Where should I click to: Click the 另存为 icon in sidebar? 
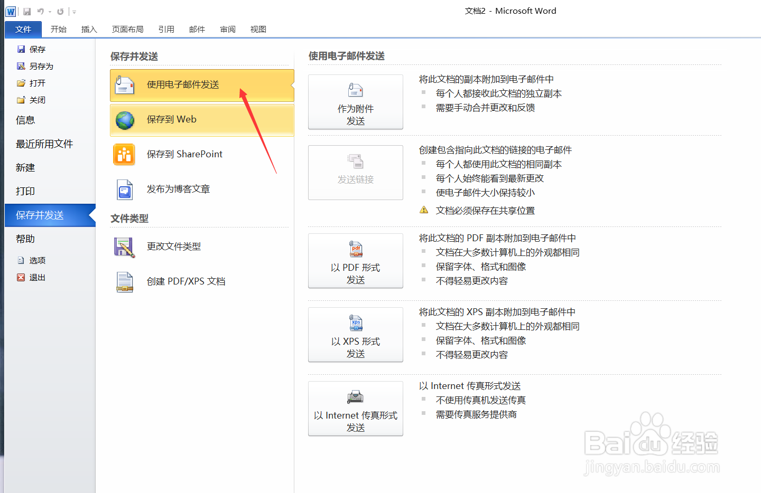point(21,66)
